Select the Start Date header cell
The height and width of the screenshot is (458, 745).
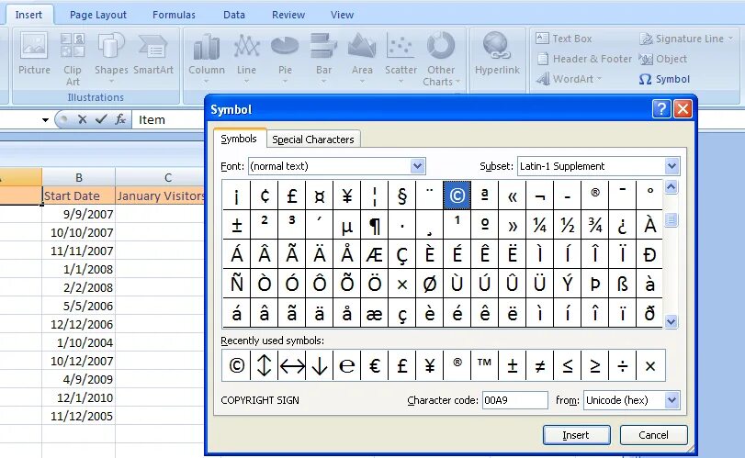pos(79,195)
